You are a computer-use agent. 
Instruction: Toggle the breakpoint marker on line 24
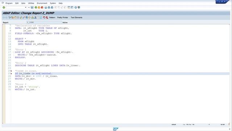[x=11, y=71]
